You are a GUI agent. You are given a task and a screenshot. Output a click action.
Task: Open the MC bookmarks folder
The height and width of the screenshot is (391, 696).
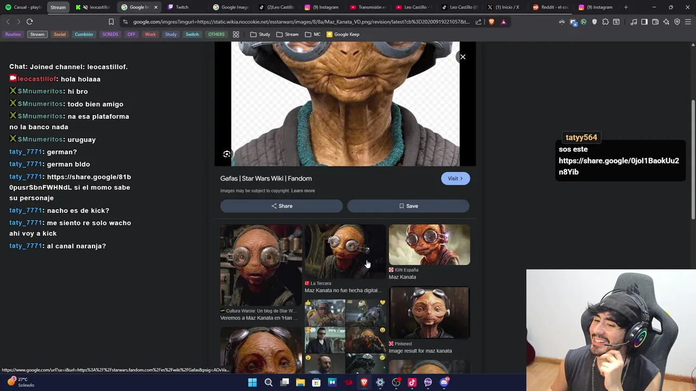click(x=313, y=34)
